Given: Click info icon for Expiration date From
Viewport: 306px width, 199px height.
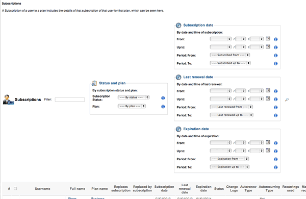Looking at the screenshot, I should [x=275, y=143].
